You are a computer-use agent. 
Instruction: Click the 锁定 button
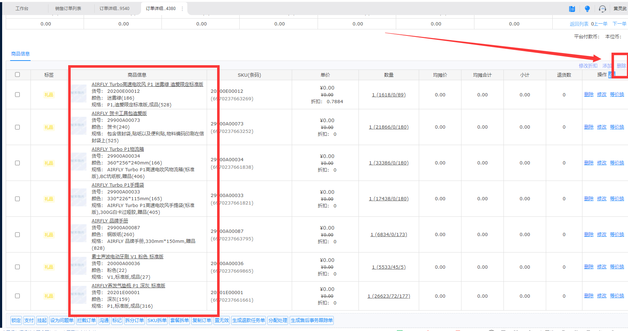tap(16, 320)
